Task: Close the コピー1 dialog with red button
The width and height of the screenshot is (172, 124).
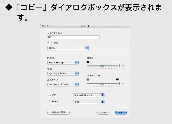Action: tap(43, 26)
